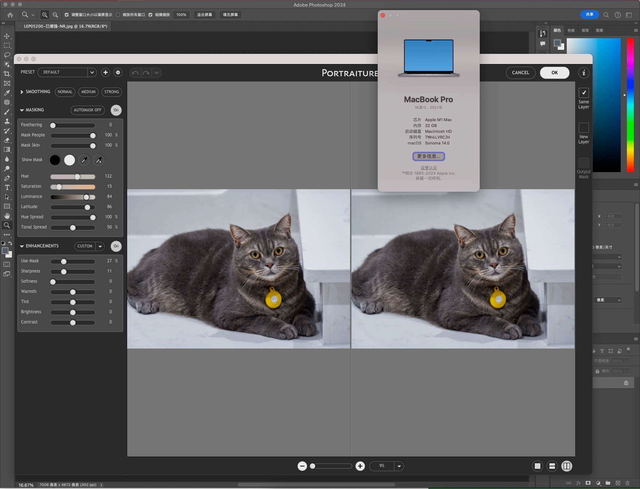The height and width of the screenshot is (489, 640).
Task: Select the Type tool
Action: point(7,188)
